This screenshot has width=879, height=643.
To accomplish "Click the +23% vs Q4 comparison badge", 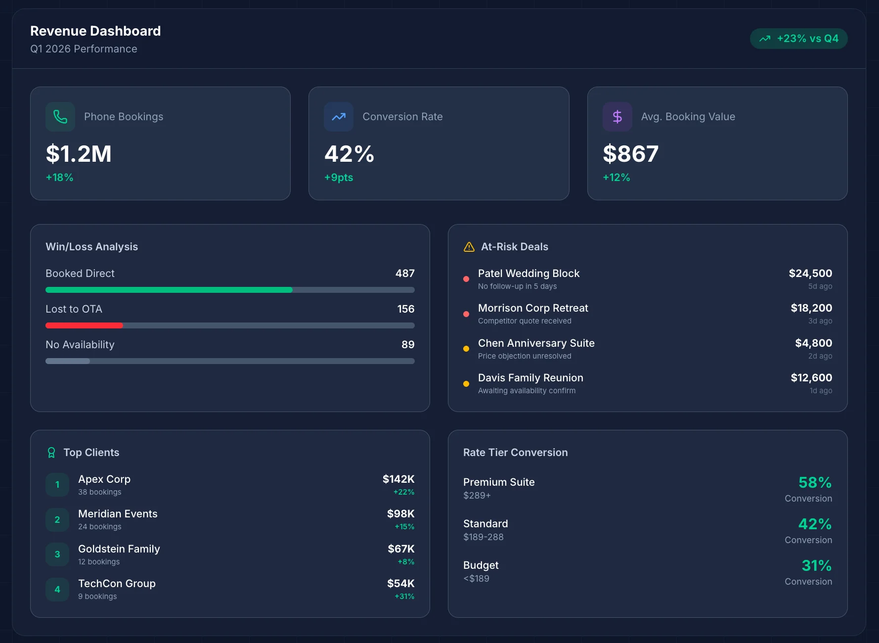I will coord(798,38).
